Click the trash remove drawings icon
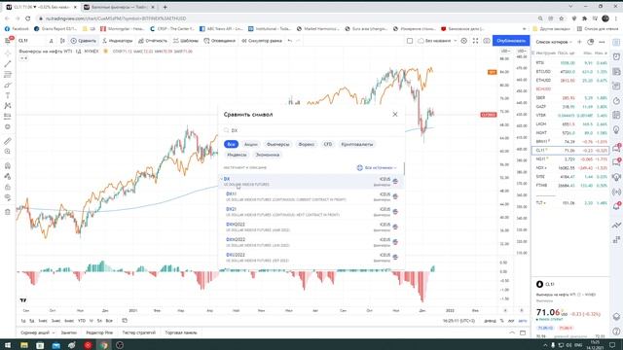 8,212
